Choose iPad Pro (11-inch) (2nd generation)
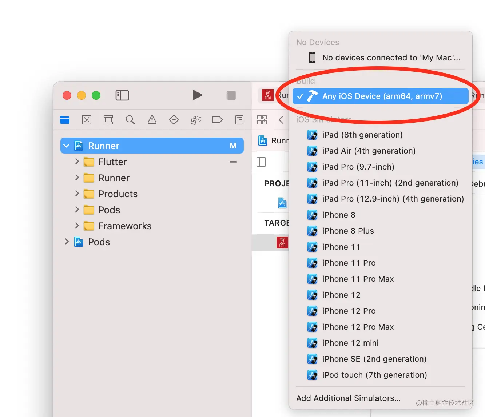Screen dimensions: 485x417 click(x=380, y=183)
